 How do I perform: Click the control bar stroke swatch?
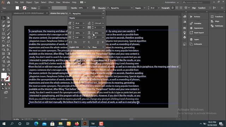(x=25, y=8)
